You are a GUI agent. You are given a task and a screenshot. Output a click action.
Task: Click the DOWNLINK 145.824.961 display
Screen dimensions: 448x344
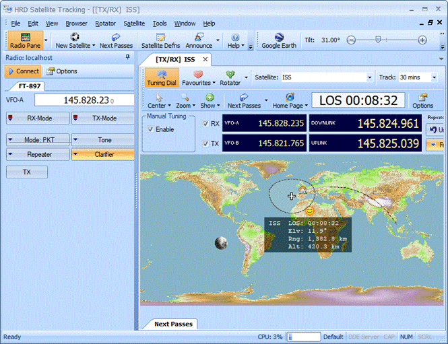coord(365,123)
